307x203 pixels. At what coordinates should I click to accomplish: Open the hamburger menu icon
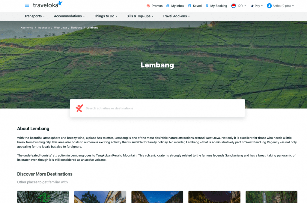pos(27,5)
